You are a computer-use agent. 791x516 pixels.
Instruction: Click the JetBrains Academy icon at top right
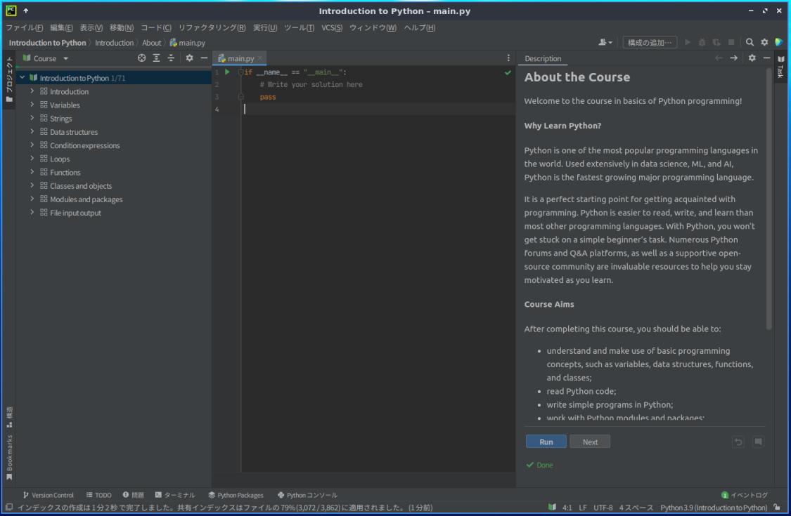[x=779, y=42]
